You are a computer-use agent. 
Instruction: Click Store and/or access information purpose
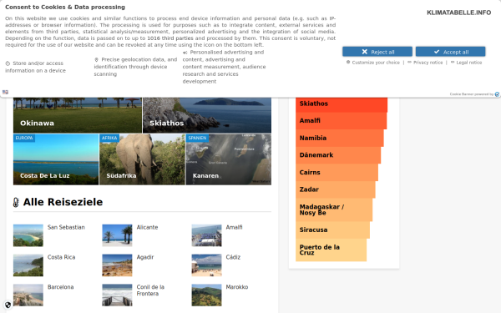35,67
